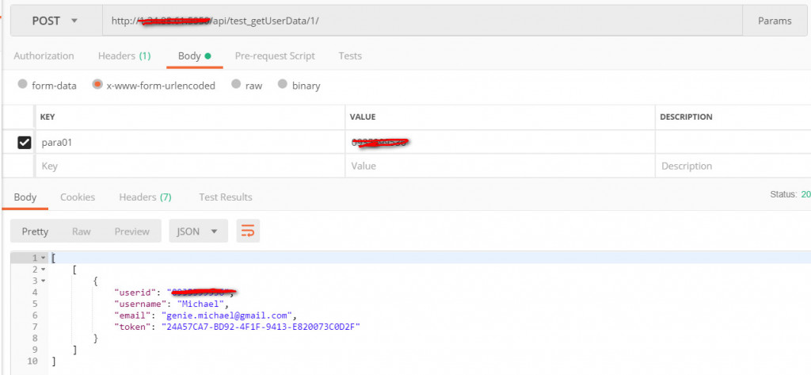811x375 pixels.
Task: Uncheck the para01 row checkbox
Action: (x=25, y=143)
